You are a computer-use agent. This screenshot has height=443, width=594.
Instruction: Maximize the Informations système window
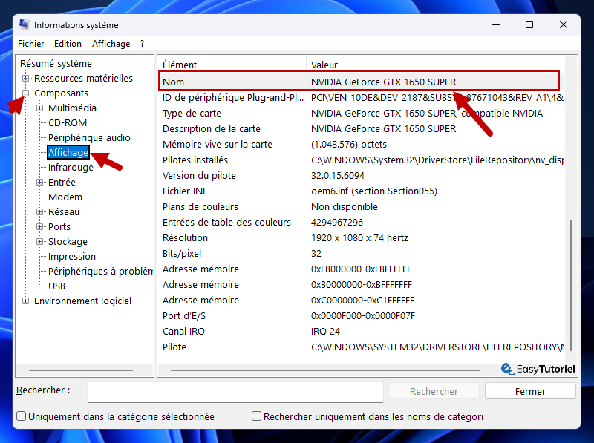(529, 25)
